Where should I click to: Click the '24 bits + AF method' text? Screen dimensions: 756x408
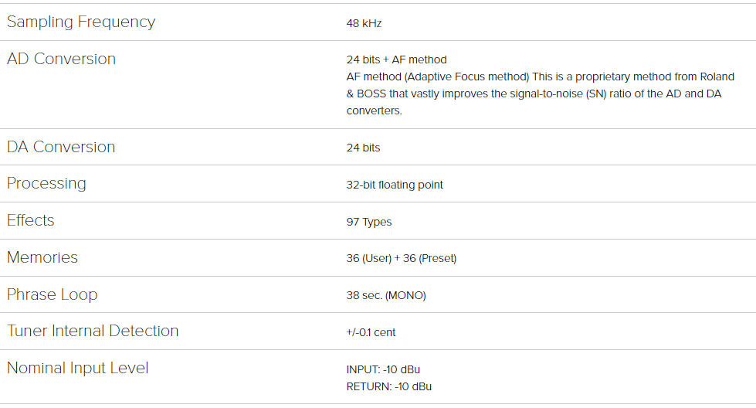(396, 59)
